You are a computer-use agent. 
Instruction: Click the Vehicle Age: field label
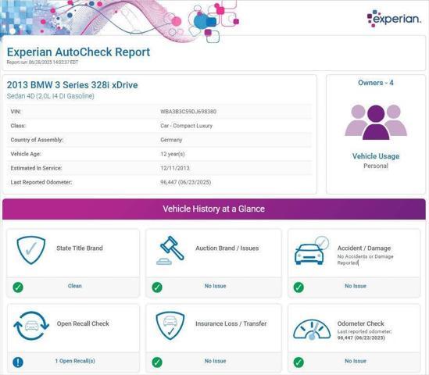point(26,154)
